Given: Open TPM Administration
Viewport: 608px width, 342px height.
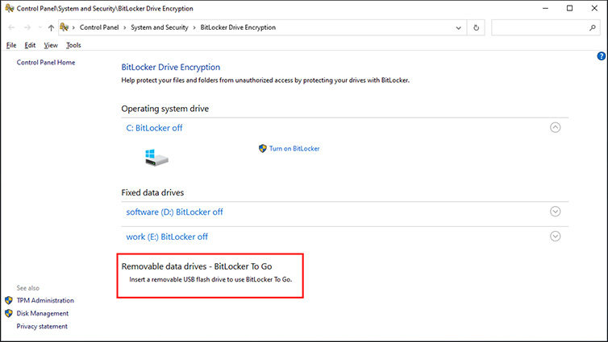Looking at the screenshot, I should tap(45, 300).
